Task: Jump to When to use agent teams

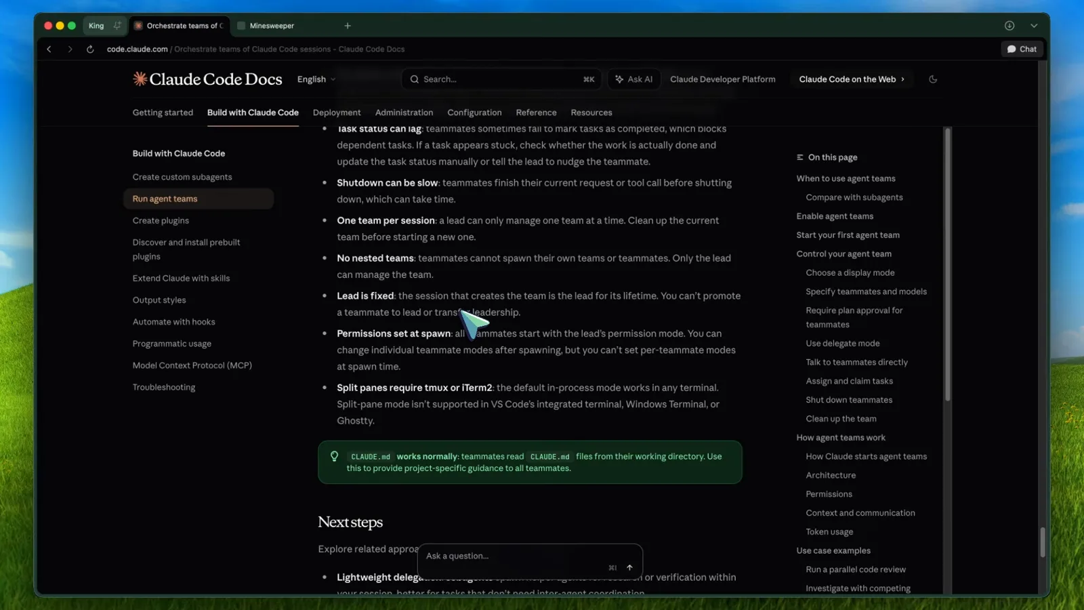Action: click(846, 178)
